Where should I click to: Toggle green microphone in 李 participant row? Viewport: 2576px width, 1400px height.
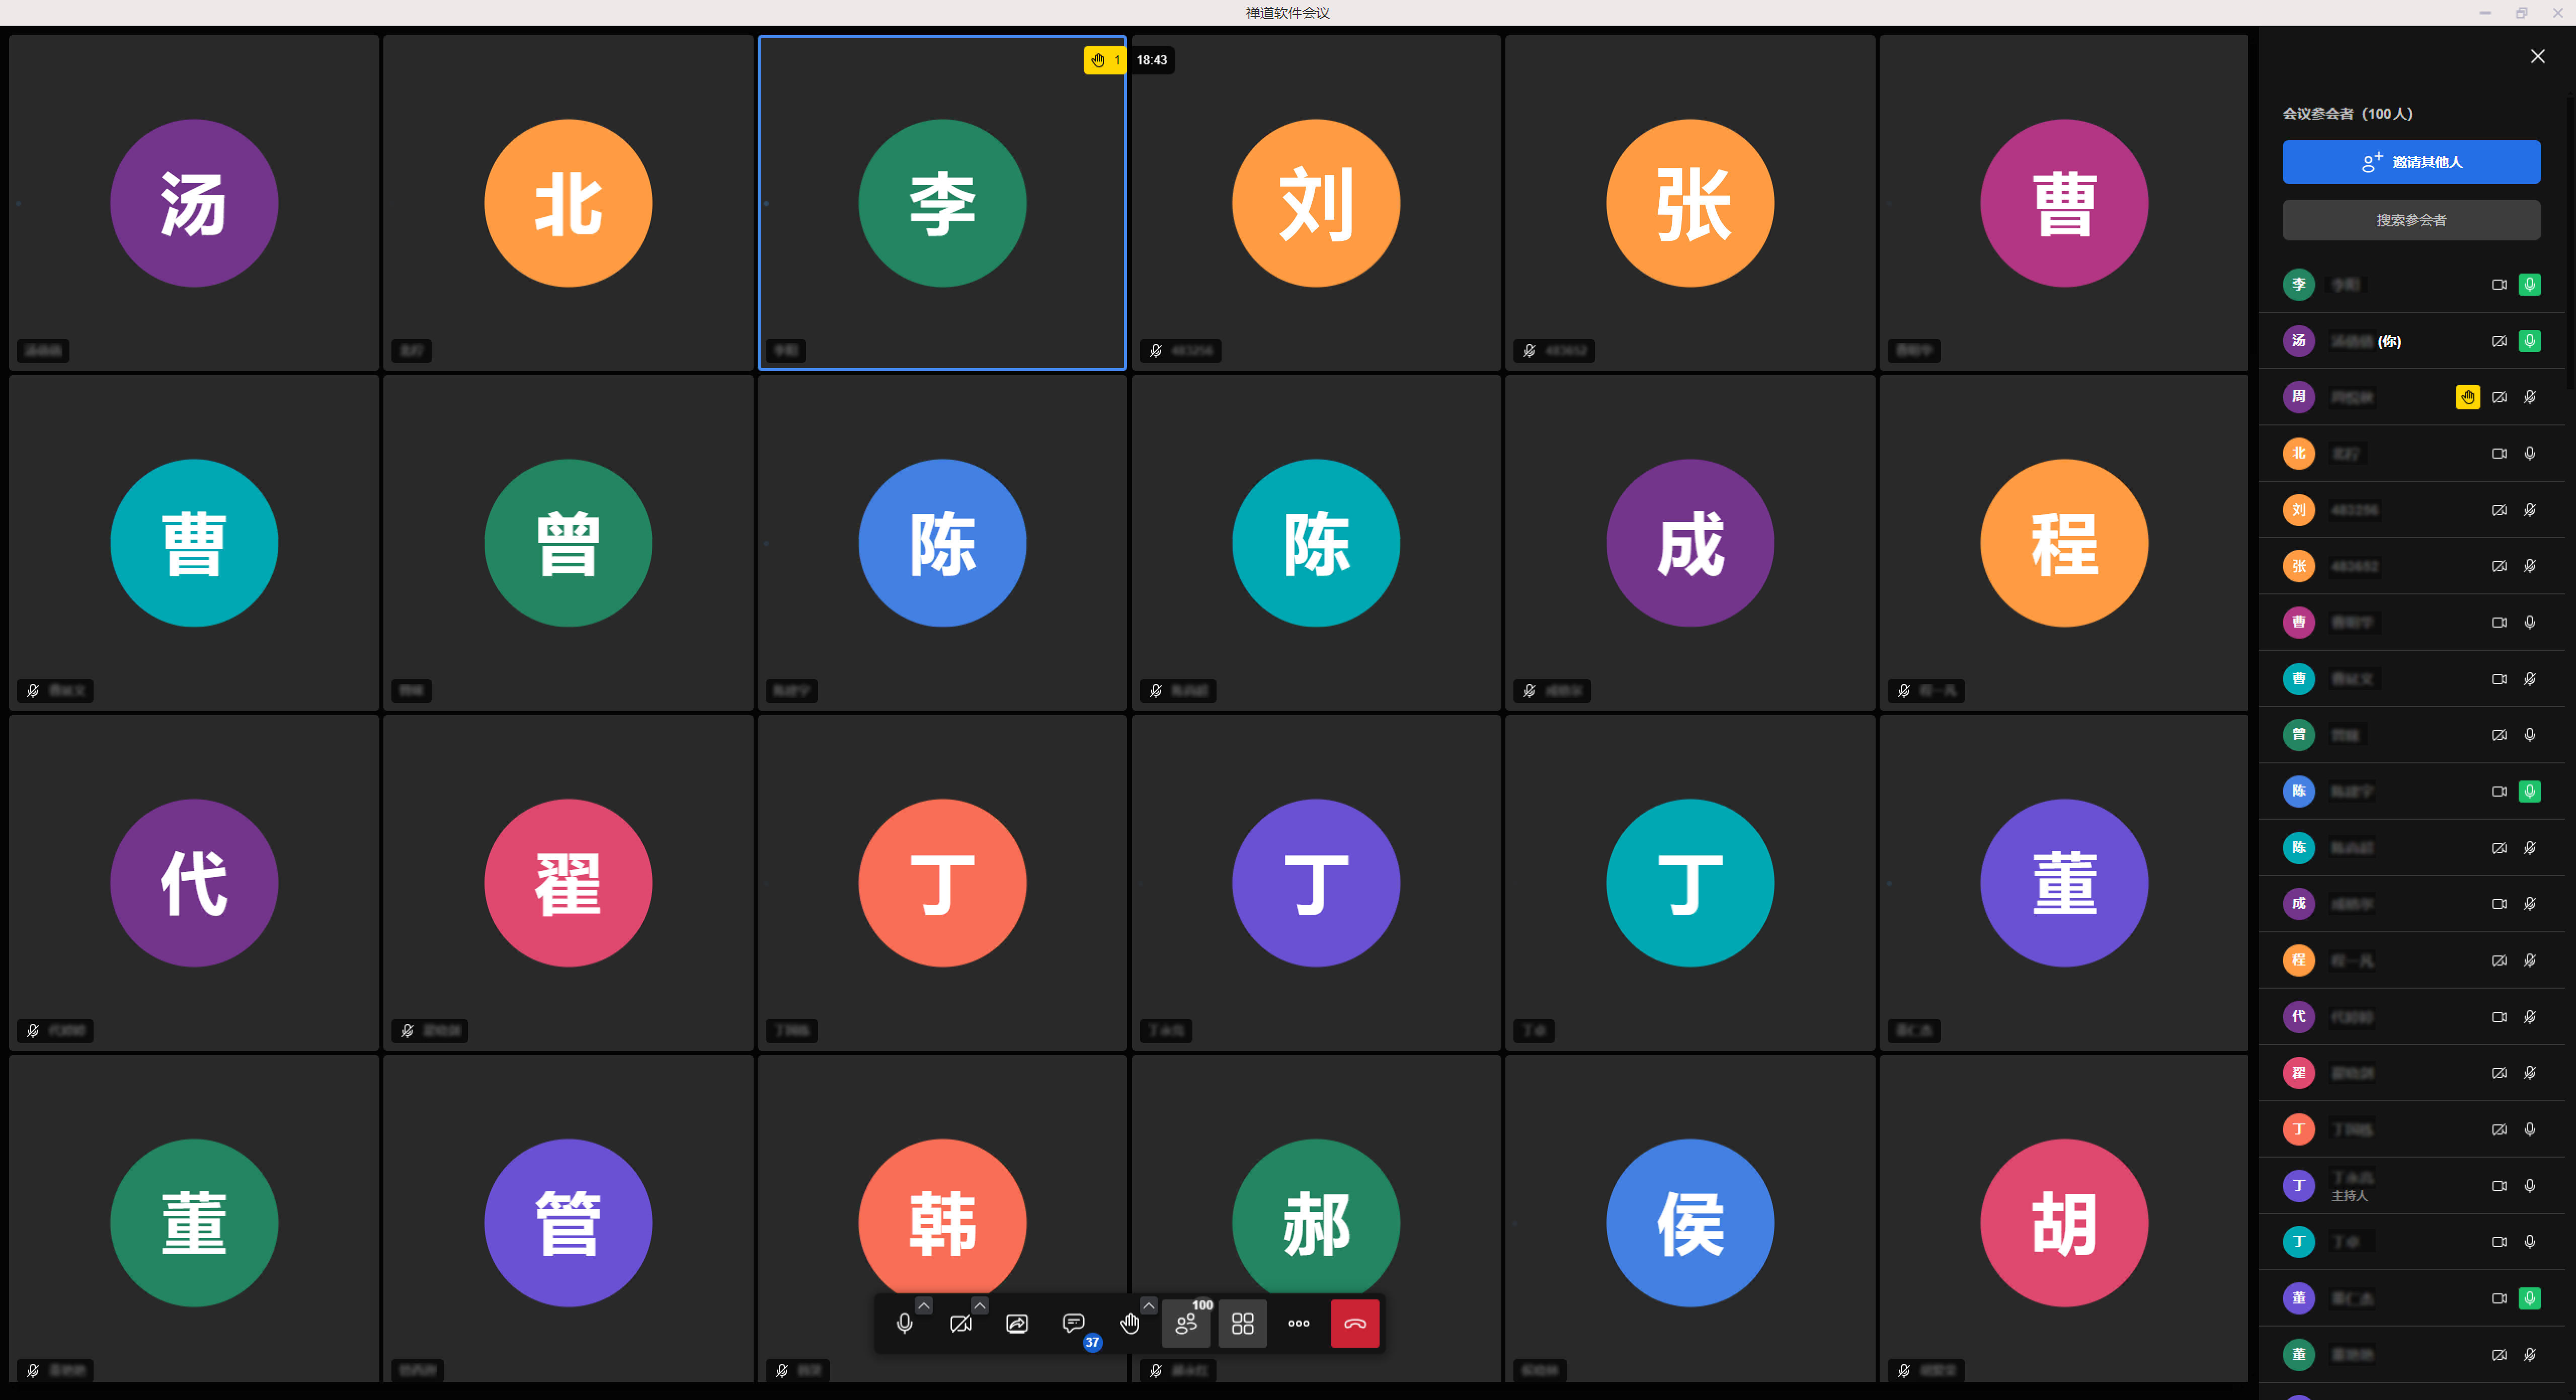2529,285
